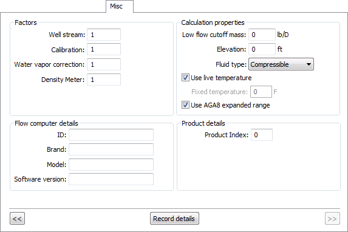This screenshot has width=348, height=232.
Task: Click the flow computer ID field
Action: tap(111, 135)
